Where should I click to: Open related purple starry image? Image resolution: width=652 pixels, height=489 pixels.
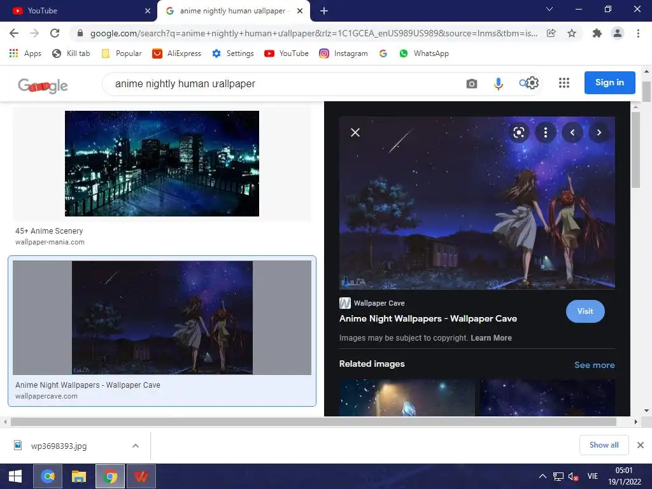(x=547, y=397)
